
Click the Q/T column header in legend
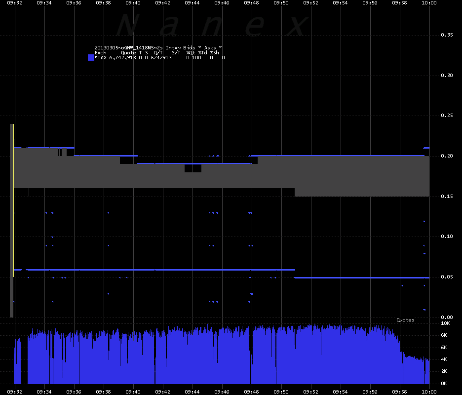coord(158,53)
